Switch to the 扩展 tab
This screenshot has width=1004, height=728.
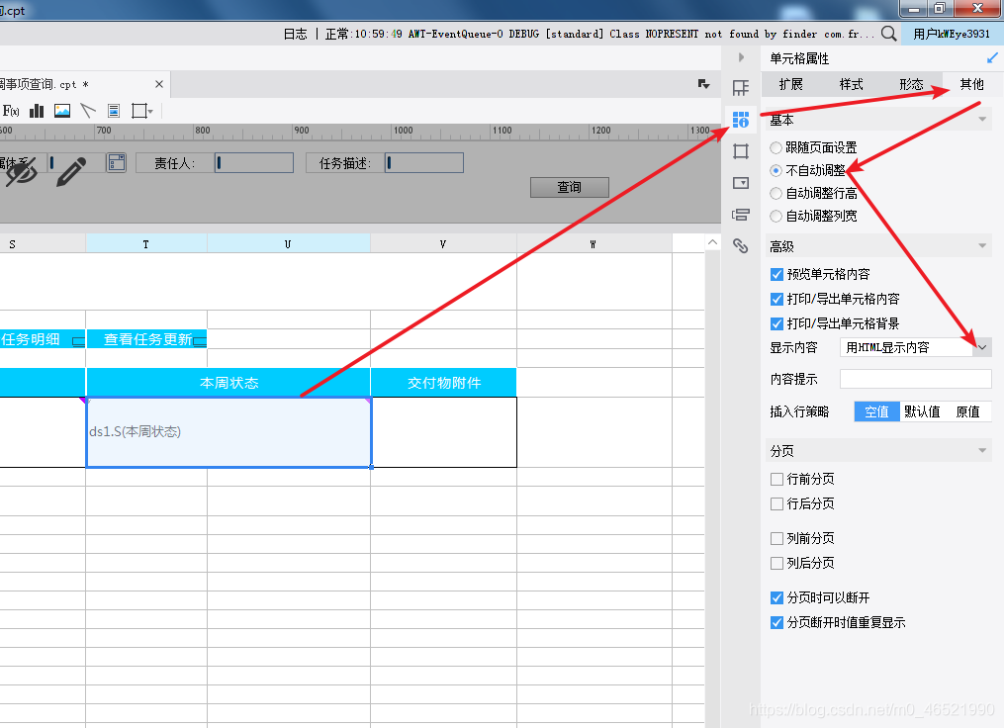(790, 84)
